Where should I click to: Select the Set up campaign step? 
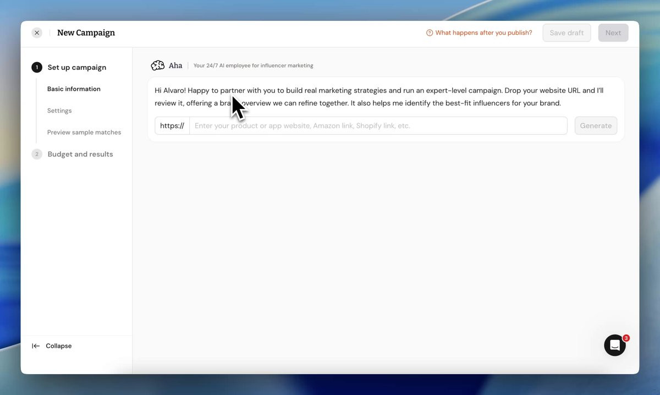click(x=76, y=67)
